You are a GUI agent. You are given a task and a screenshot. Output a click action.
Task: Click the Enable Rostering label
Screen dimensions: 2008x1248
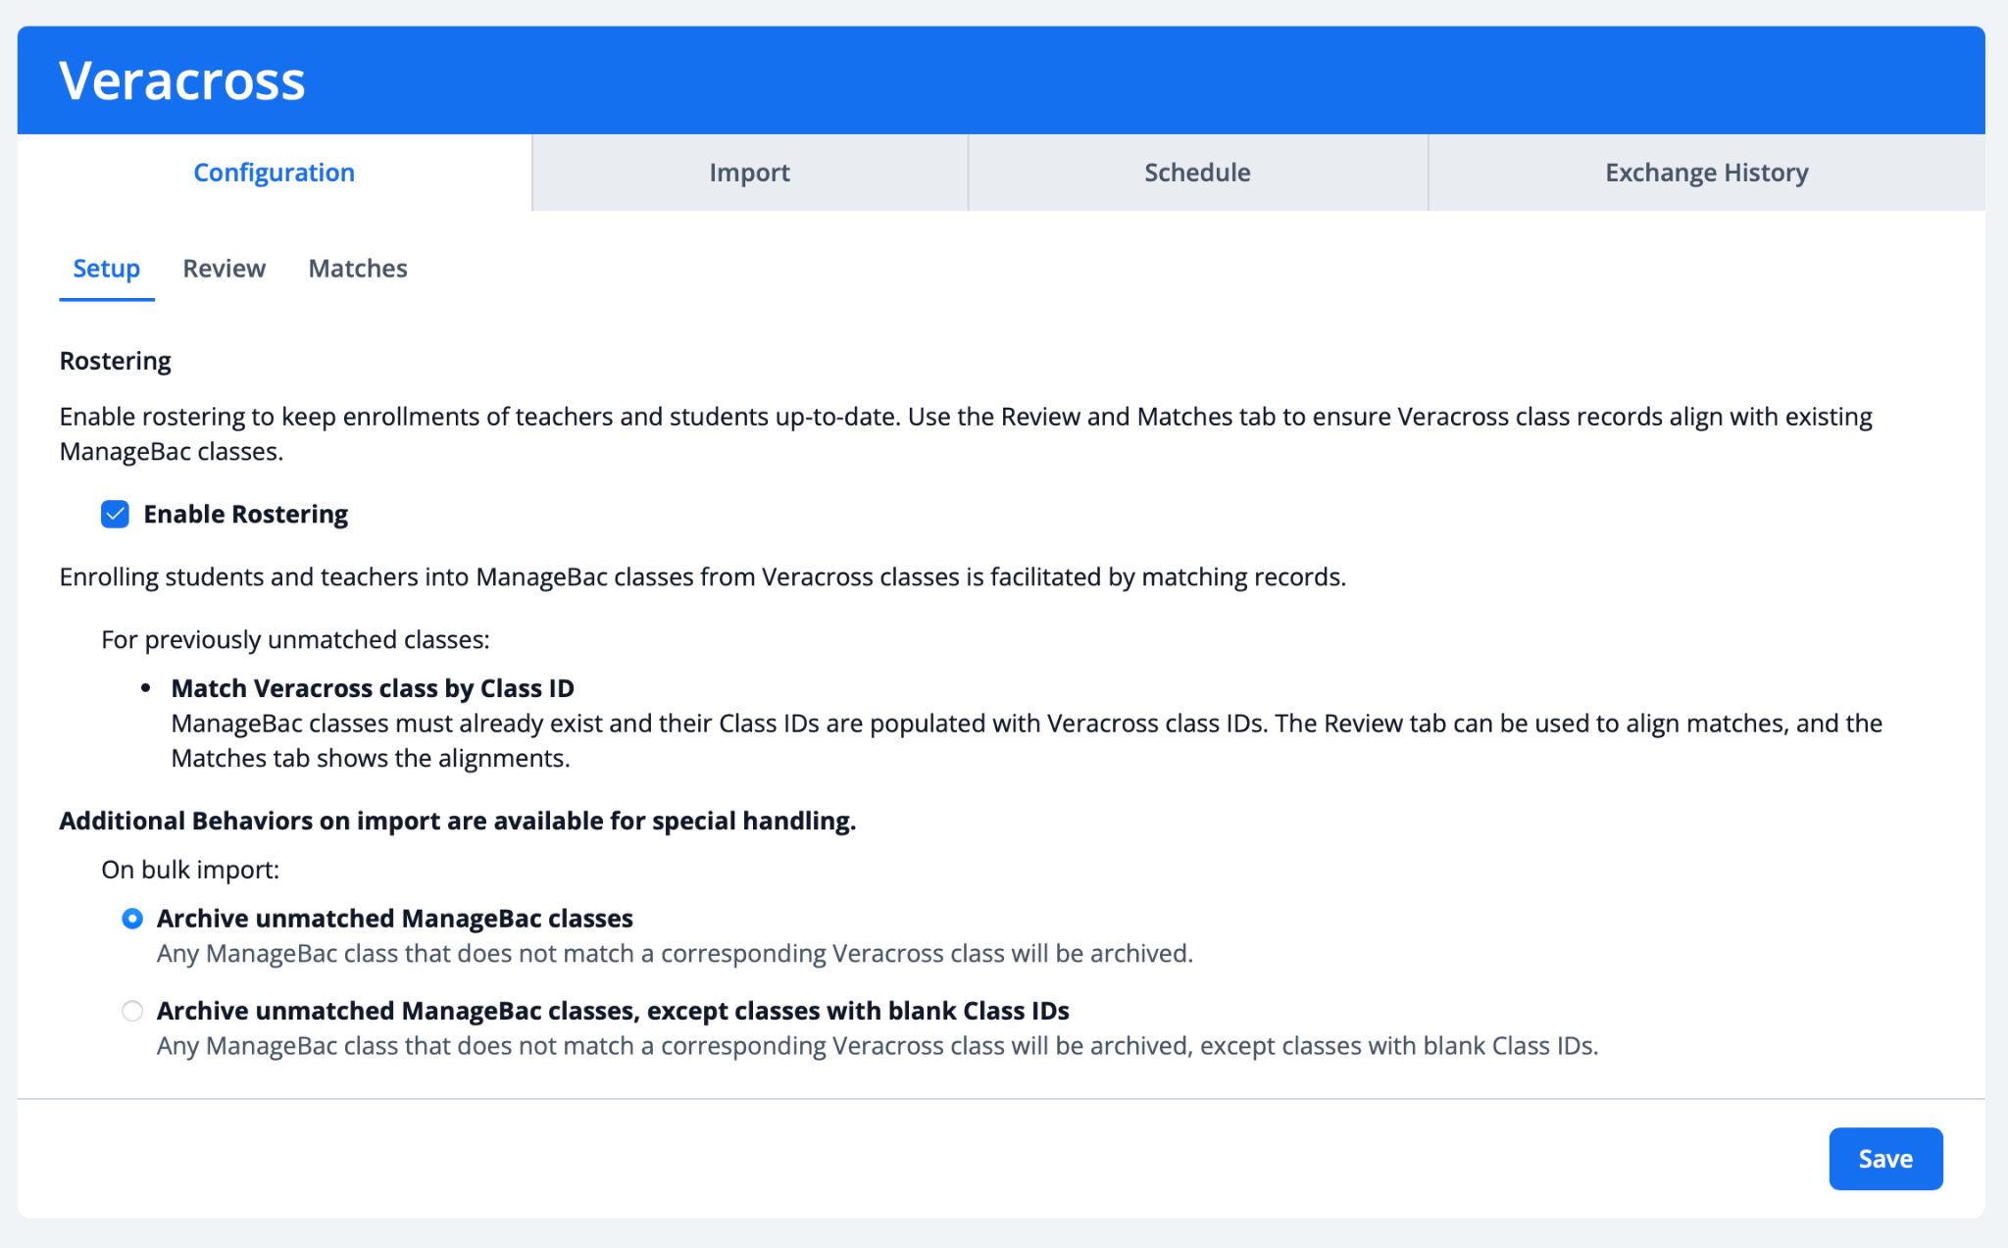click(x=246, y=515)
